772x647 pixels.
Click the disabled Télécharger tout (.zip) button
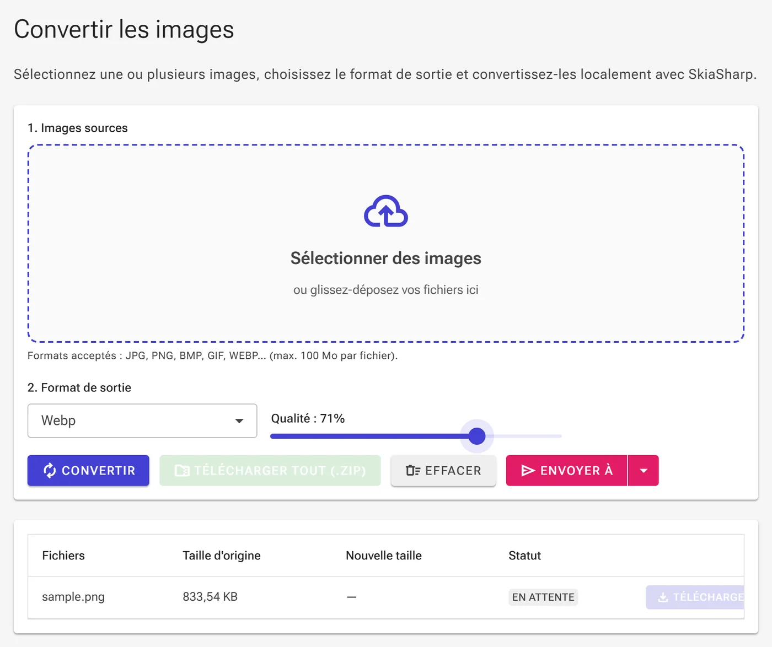click(270, 471)
